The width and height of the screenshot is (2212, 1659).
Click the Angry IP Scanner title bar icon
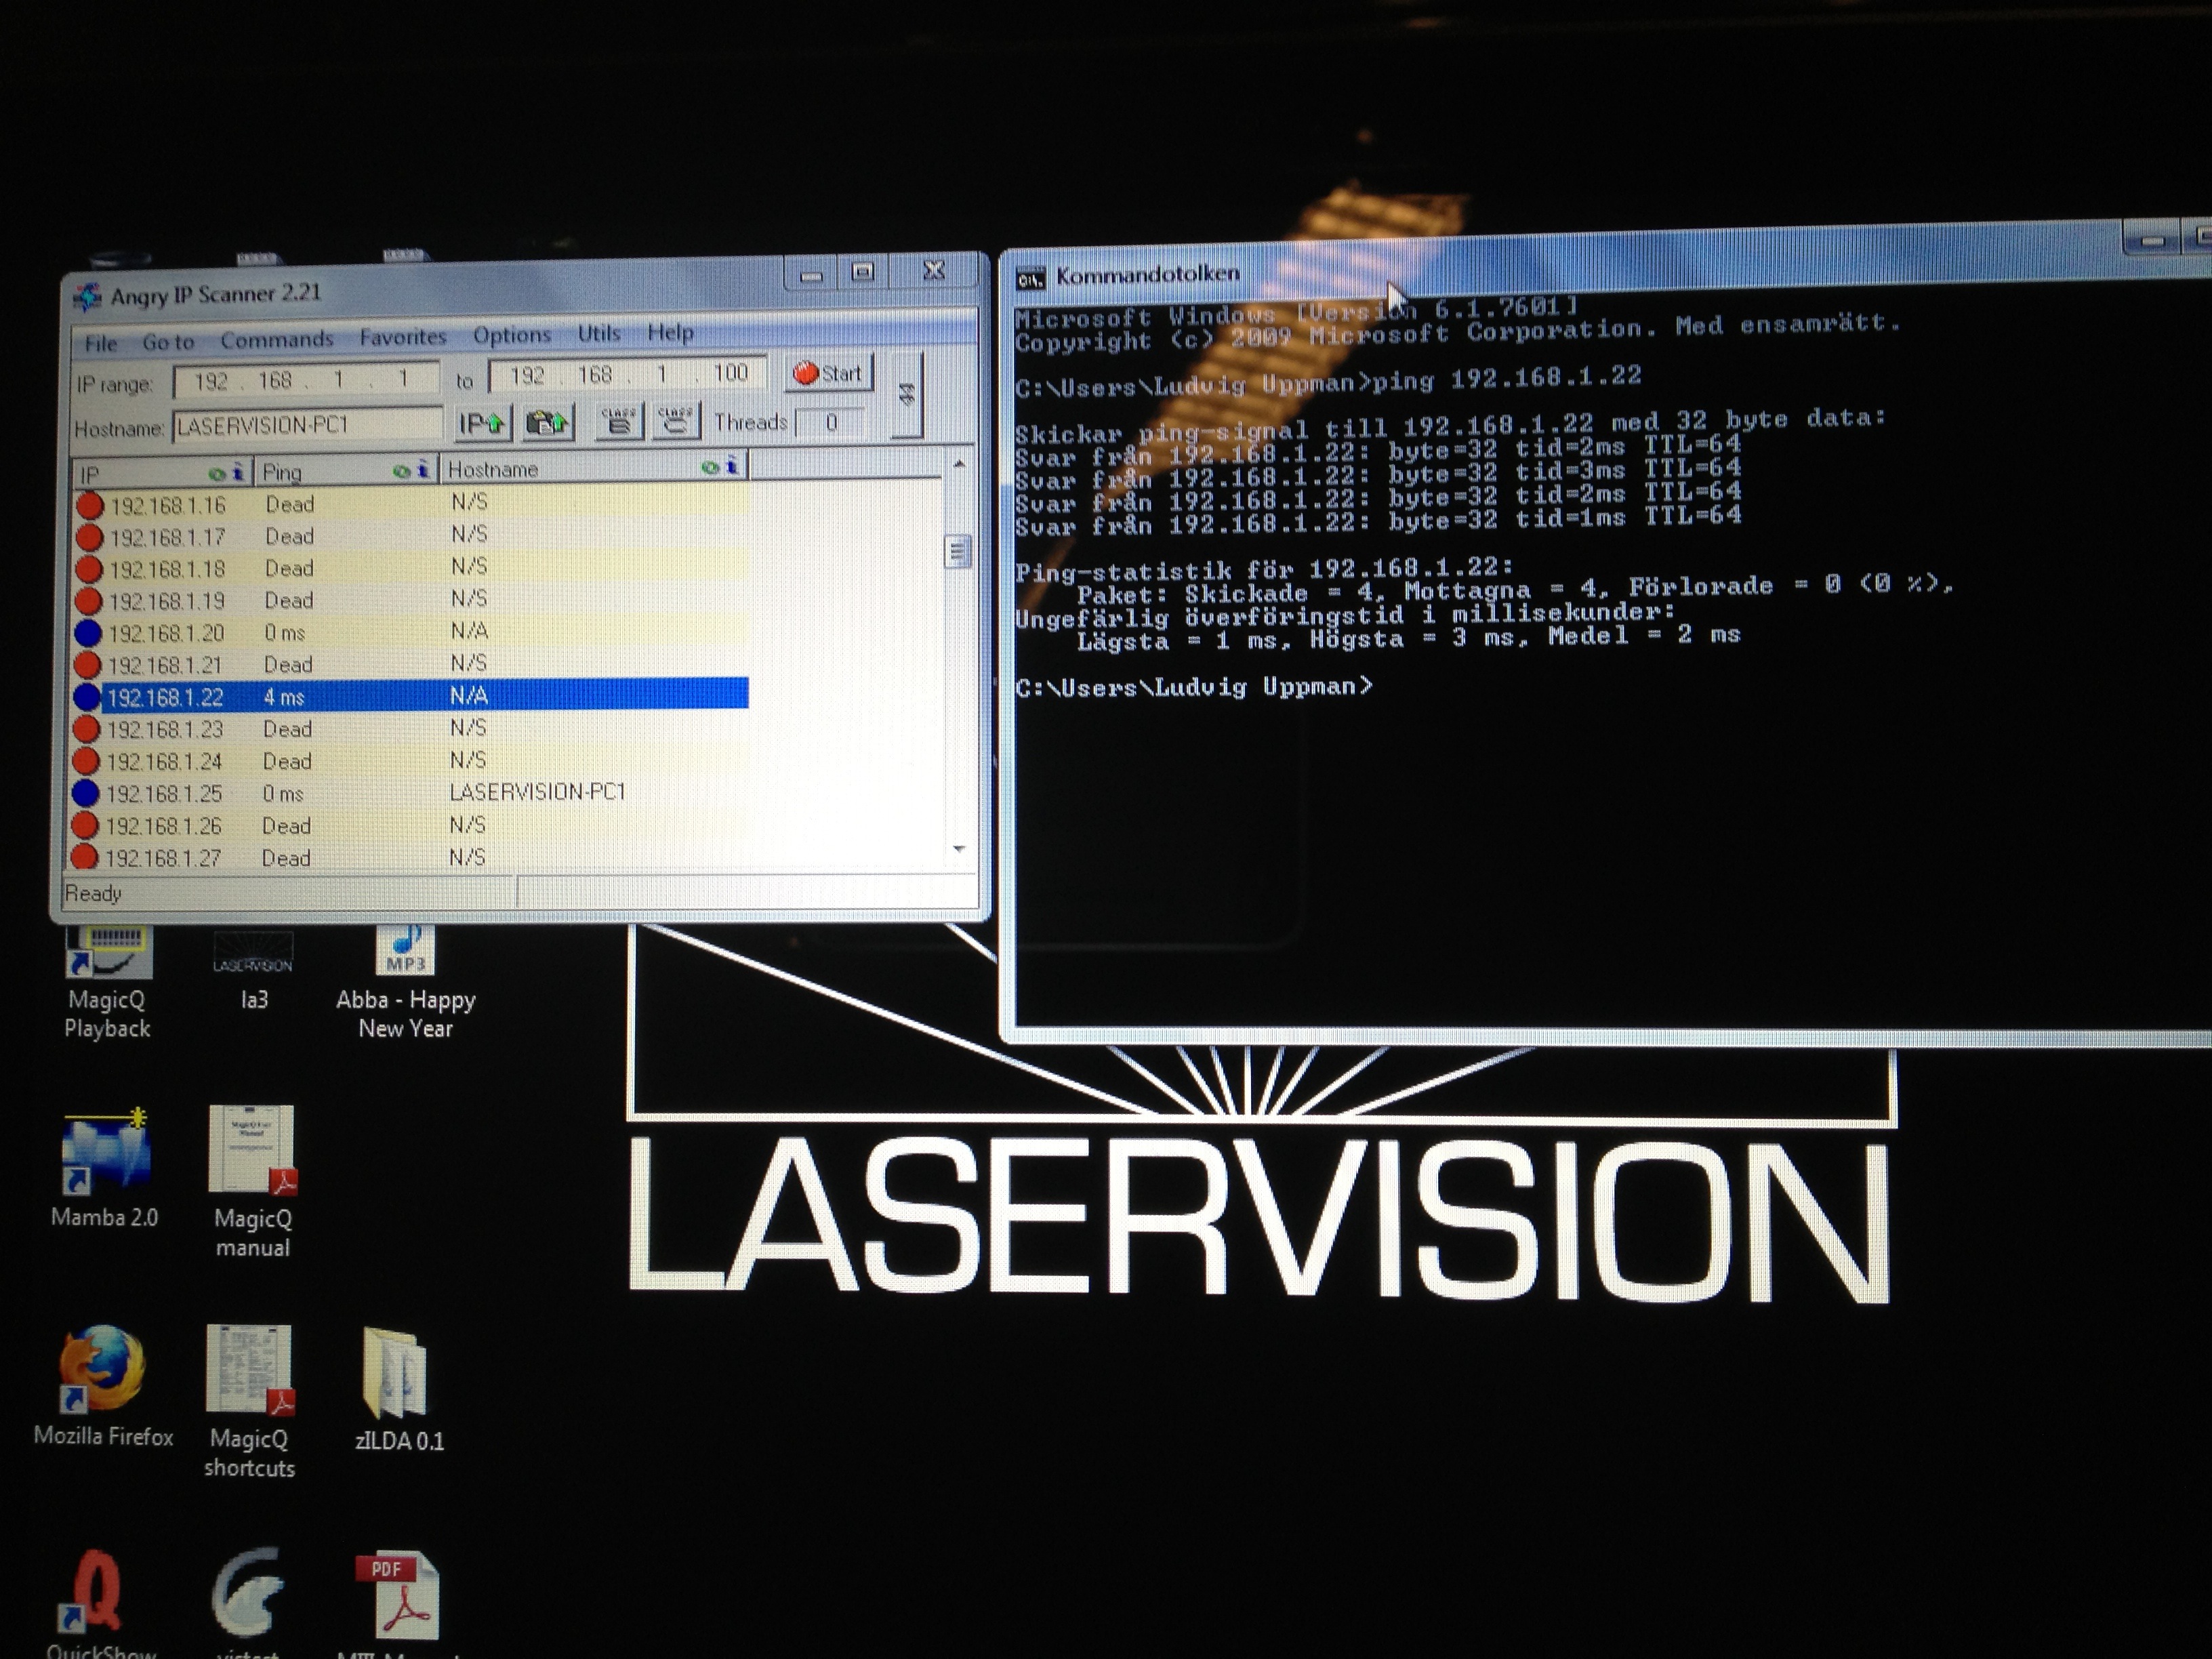[x=88, y=297]
